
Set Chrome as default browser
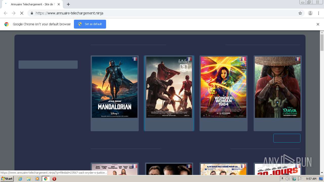90,24
